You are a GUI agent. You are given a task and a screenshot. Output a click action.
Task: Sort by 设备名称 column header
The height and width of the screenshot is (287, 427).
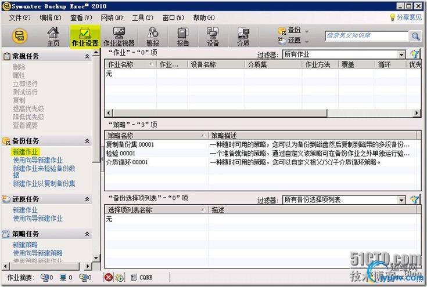[x=216, y=64]
